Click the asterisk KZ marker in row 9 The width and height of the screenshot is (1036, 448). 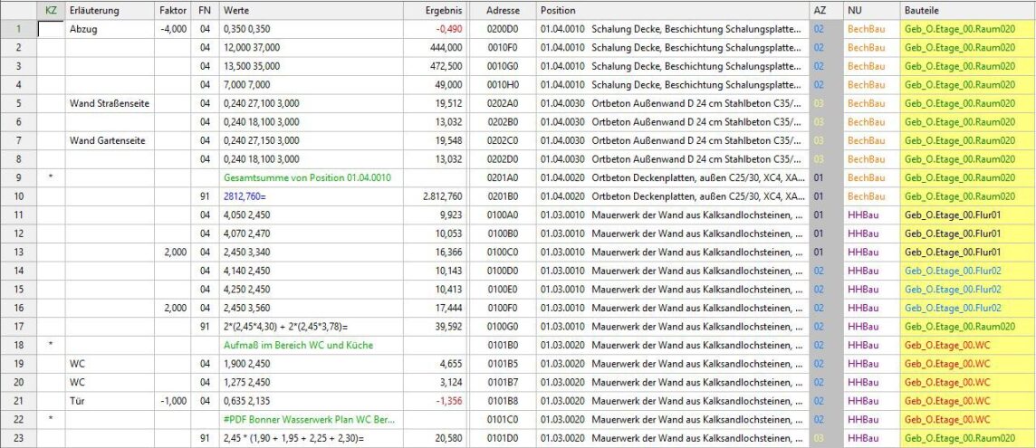(51, 177)
